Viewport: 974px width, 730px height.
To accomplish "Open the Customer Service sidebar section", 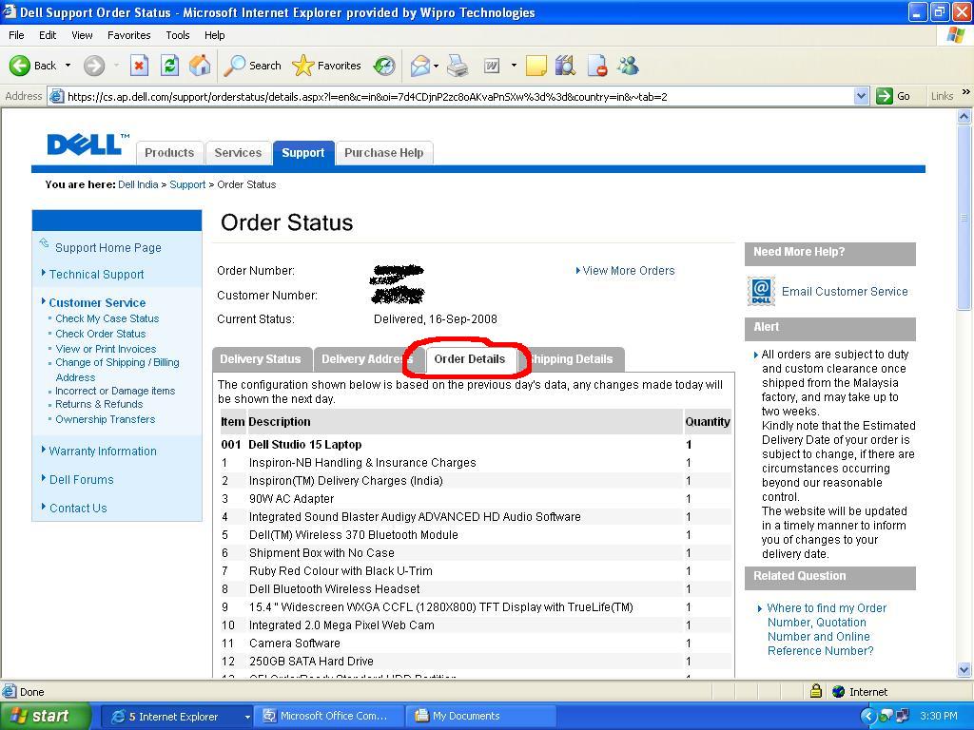I will click(97, 303).
